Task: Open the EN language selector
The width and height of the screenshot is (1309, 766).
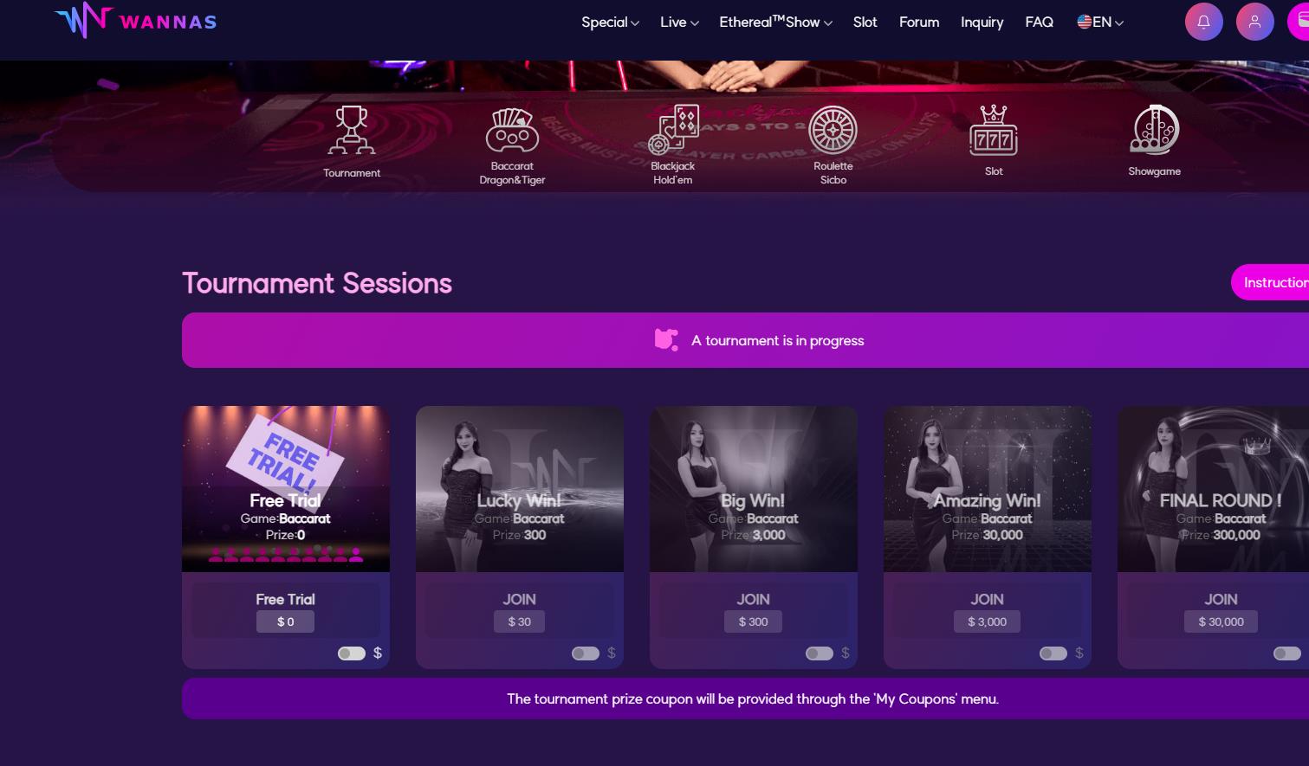Action: pyautogui.click(x=1100, y=23)
